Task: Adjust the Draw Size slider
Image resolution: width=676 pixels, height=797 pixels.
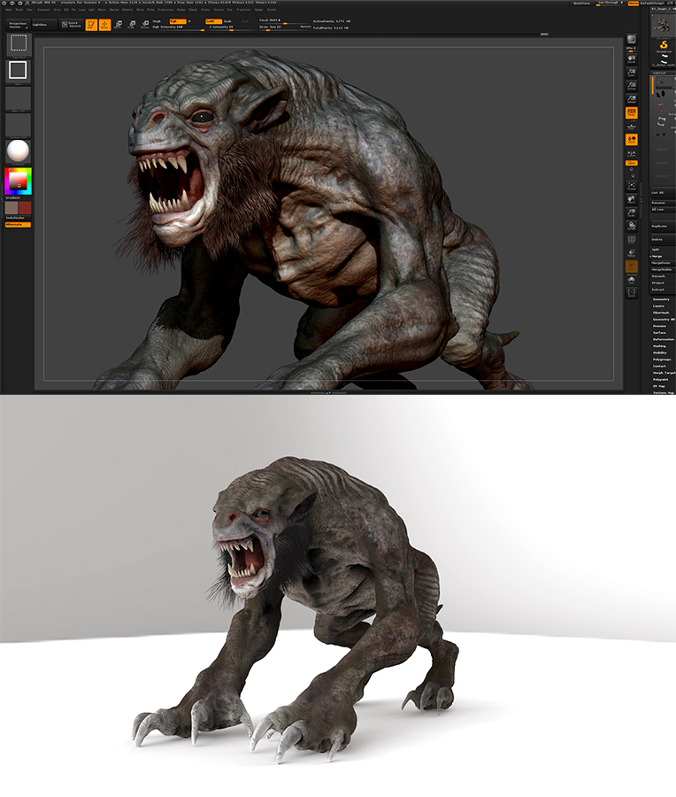Action: tap(284, 27)
